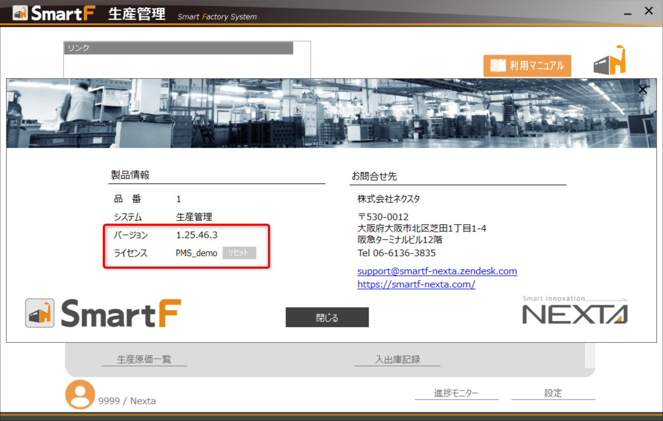Screen dimensions: 663x421
Task: Click the PMS_demo license text
Action: click(196, 253)
